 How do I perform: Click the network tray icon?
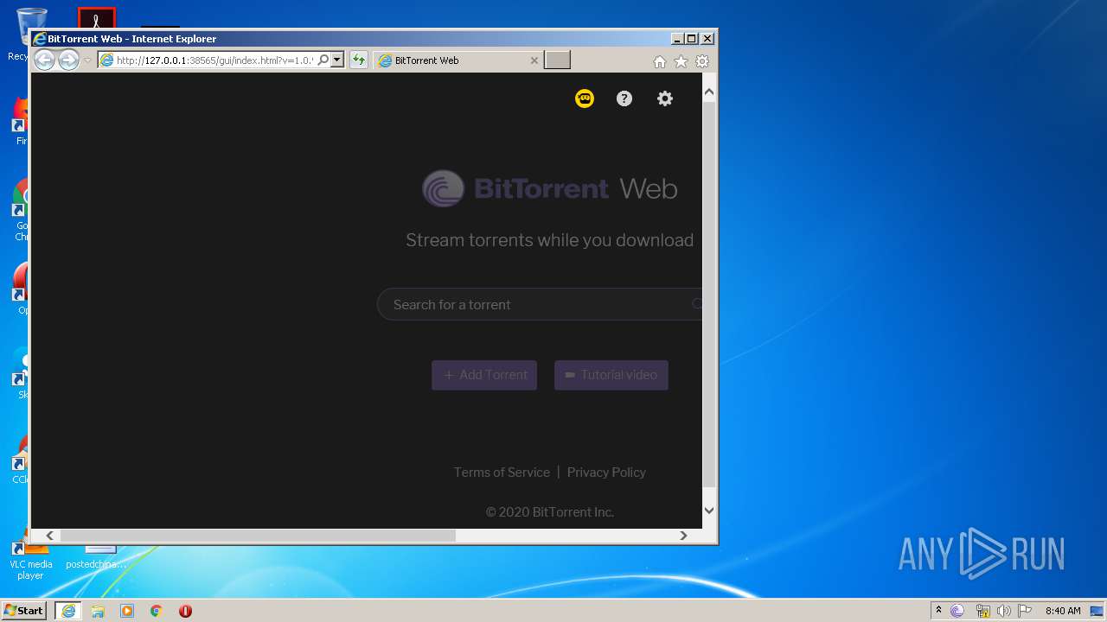click(982, 611)
